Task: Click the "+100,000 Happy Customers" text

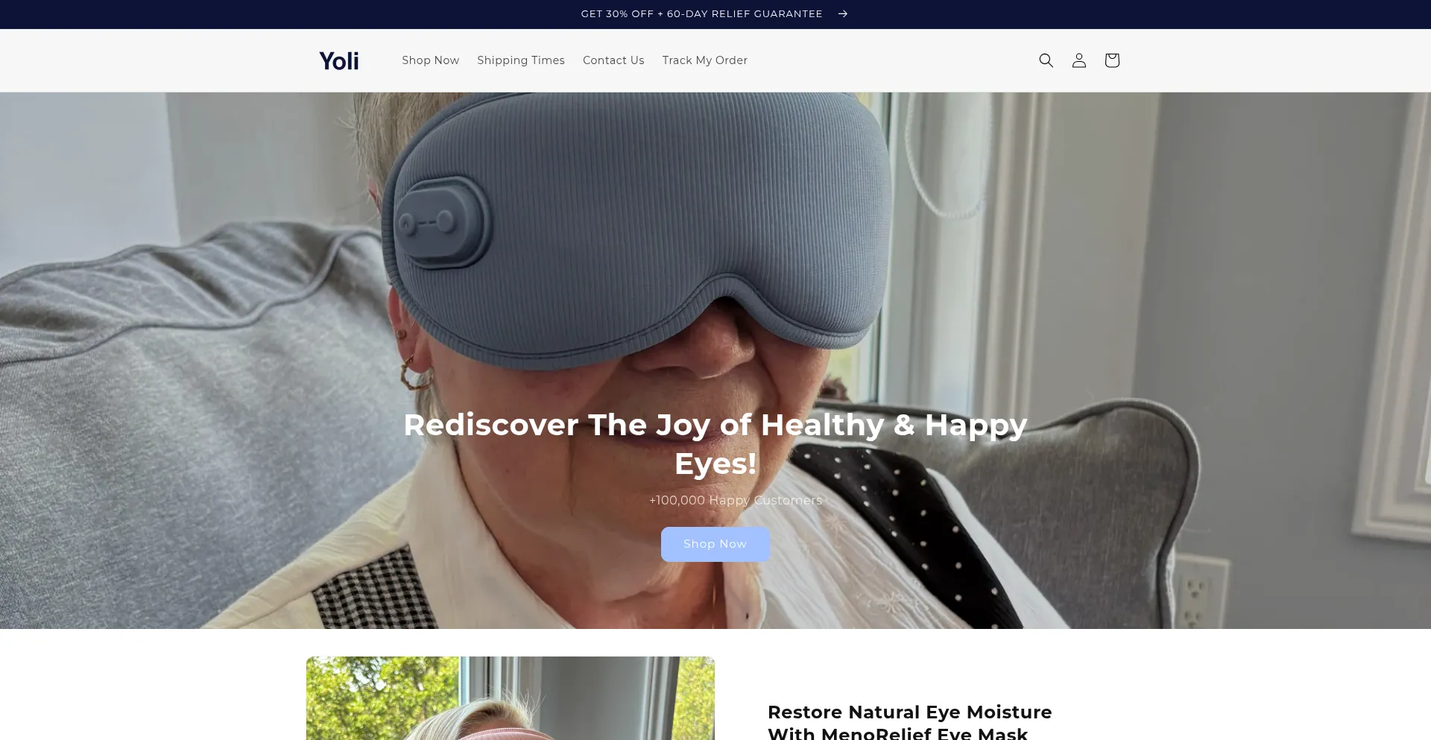Action: tap(735, 500)
